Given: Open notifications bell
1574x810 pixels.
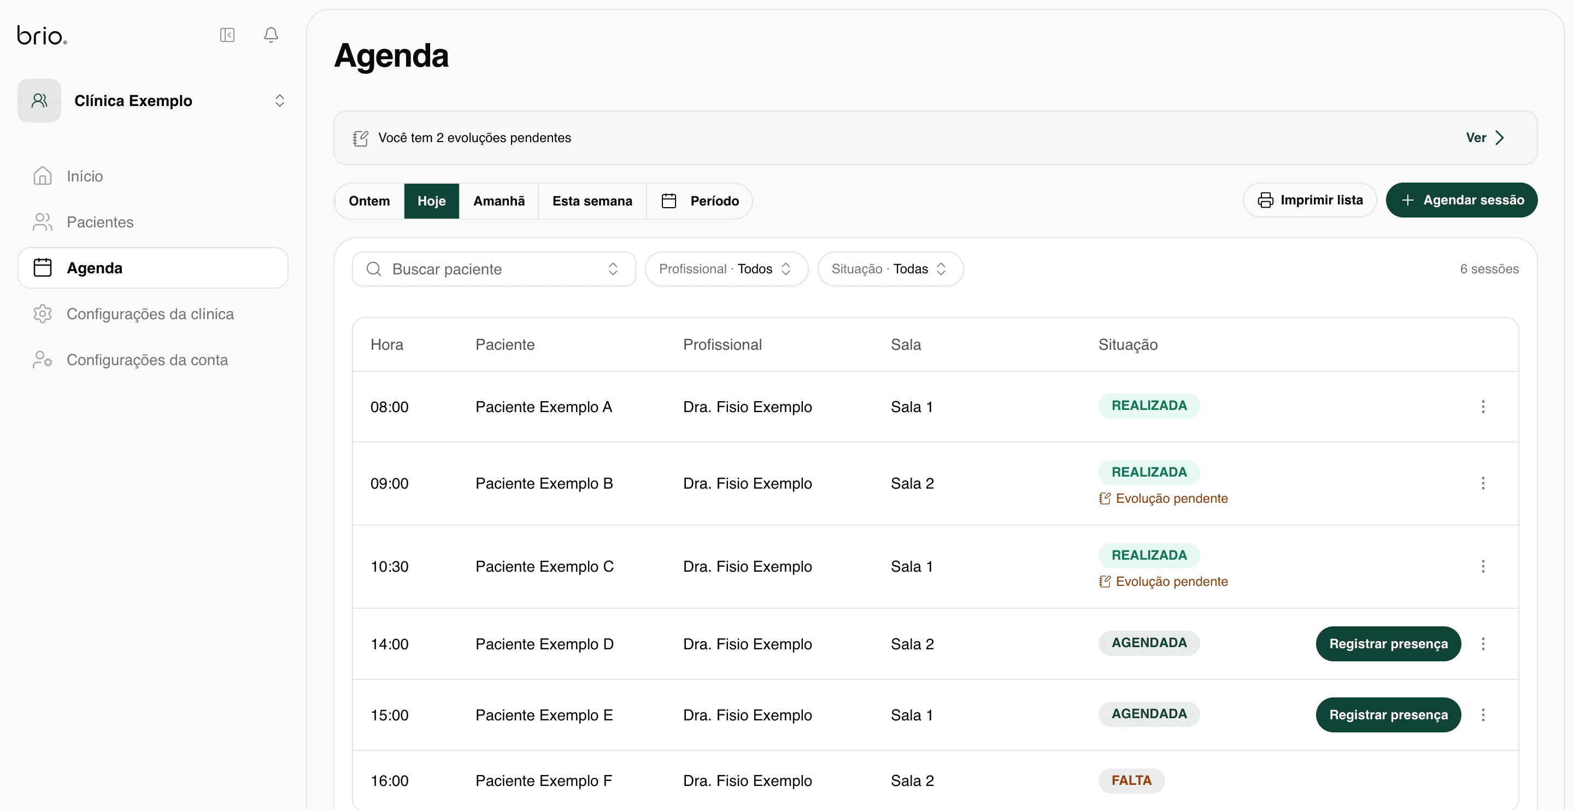Looking at the screenshot, I should [x=271, y=35].
